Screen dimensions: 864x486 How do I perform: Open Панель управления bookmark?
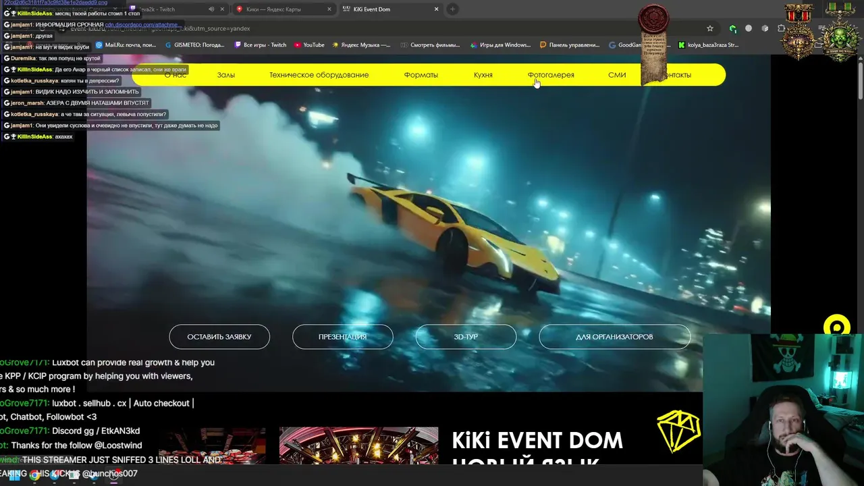click(x=570, y=45)
